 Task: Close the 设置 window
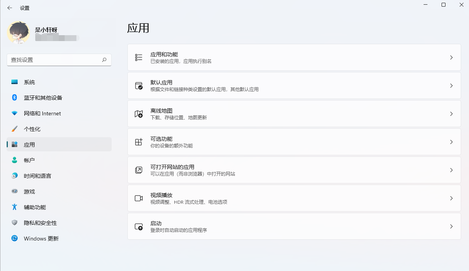[461, 5]
